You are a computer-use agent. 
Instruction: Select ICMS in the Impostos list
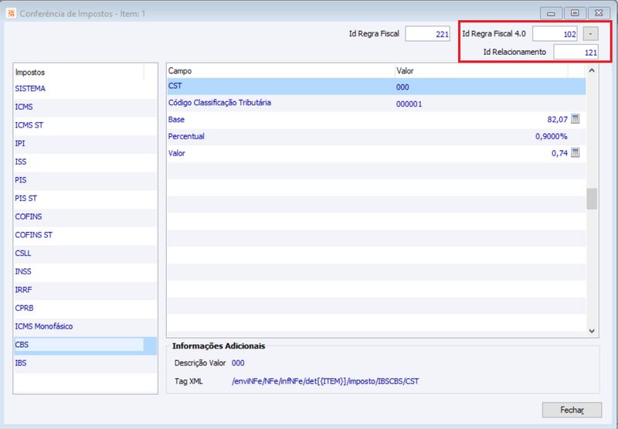[85, 107]
